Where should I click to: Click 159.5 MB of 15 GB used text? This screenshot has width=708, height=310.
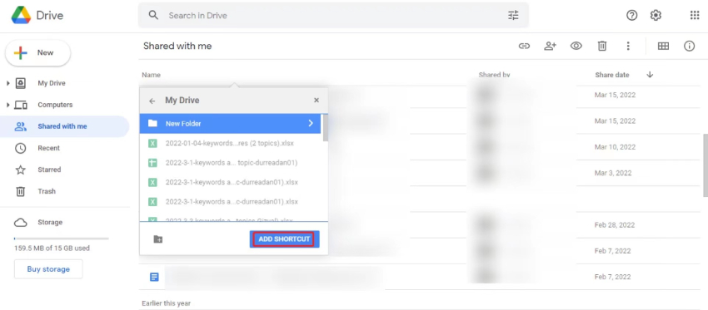coord(52,248)
